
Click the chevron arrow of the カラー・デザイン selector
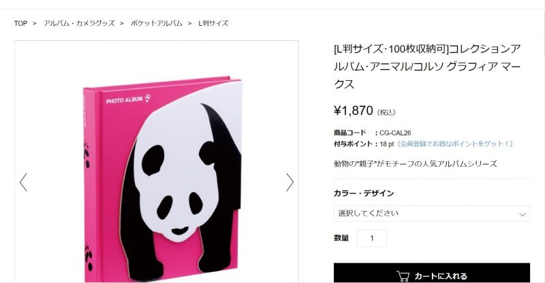[x=522, y=214]
